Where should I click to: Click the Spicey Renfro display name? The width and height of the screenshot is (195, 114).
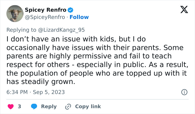[46, 10]
